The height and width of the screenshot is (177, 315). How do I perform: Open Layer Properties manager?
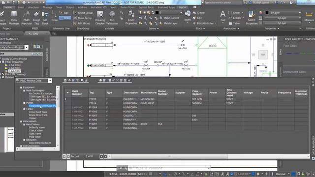coord(131,18)
